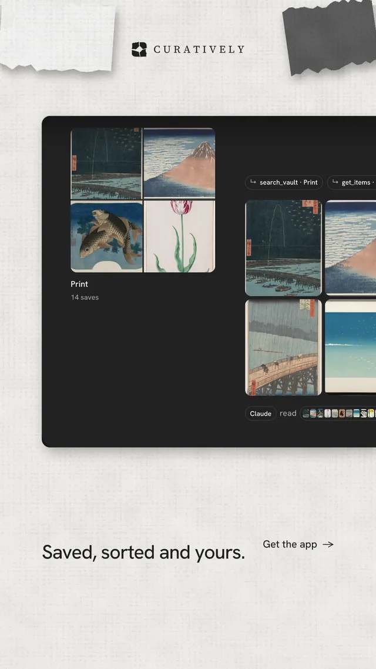Viewport: 376px width, 669px height.
Task: Select the large fireworks bridge print in results
Action: (x=283, y=248)
